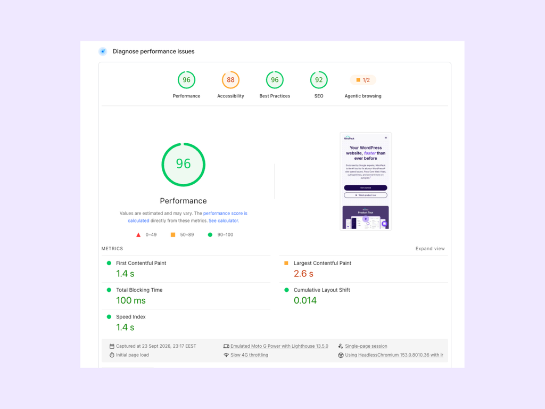
Task: Open the Slow 4G throttling link
Action: [x=249, y=355]
